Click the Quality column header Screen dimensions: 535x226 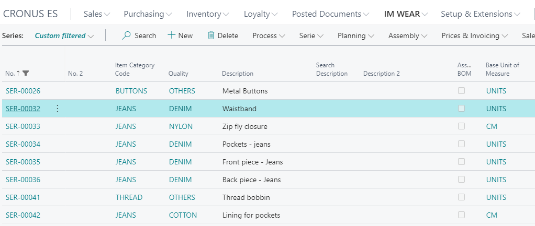pyautogui.click(x=178, y=74)
